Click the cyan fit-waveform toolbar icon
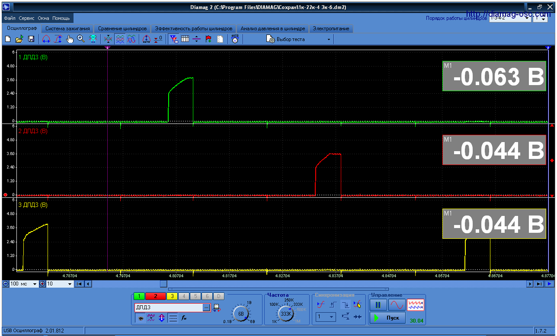Image resolution: width=557 pixels, height=336 pixels. click(93, 39)
